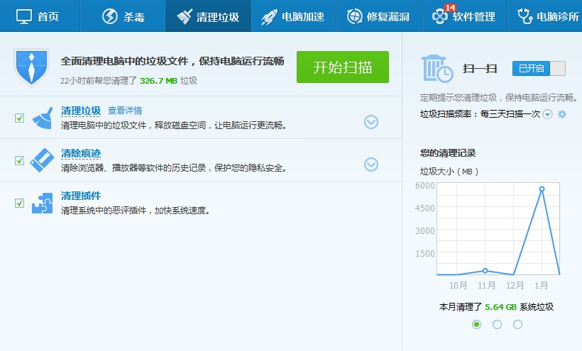
Task: Click the red 14 notification badge
Action: pos(450,7)
